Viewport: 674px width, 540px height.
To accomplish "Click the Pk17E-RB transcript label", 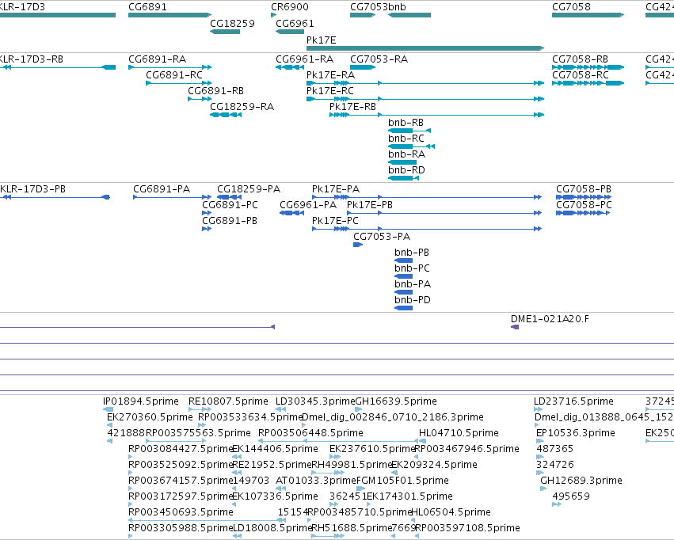I will click(x=353, y=107).
